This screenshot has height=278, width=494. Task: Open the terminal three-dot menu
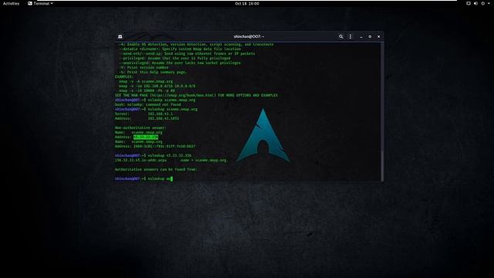350,36
